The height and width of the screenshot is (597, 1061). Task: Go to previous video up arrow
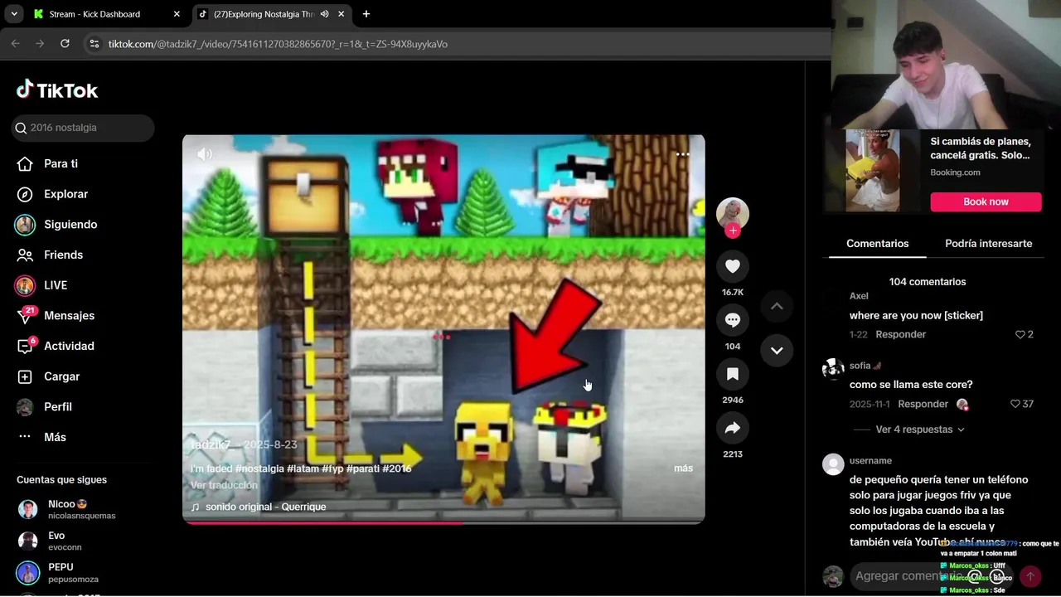pos(777,306)
